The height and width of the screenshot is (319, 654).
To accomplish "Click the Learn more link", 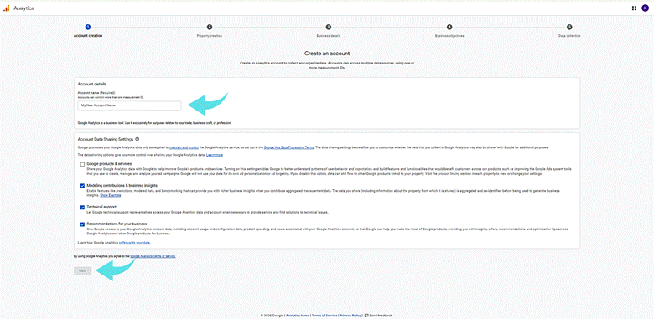I will (215, 155).
